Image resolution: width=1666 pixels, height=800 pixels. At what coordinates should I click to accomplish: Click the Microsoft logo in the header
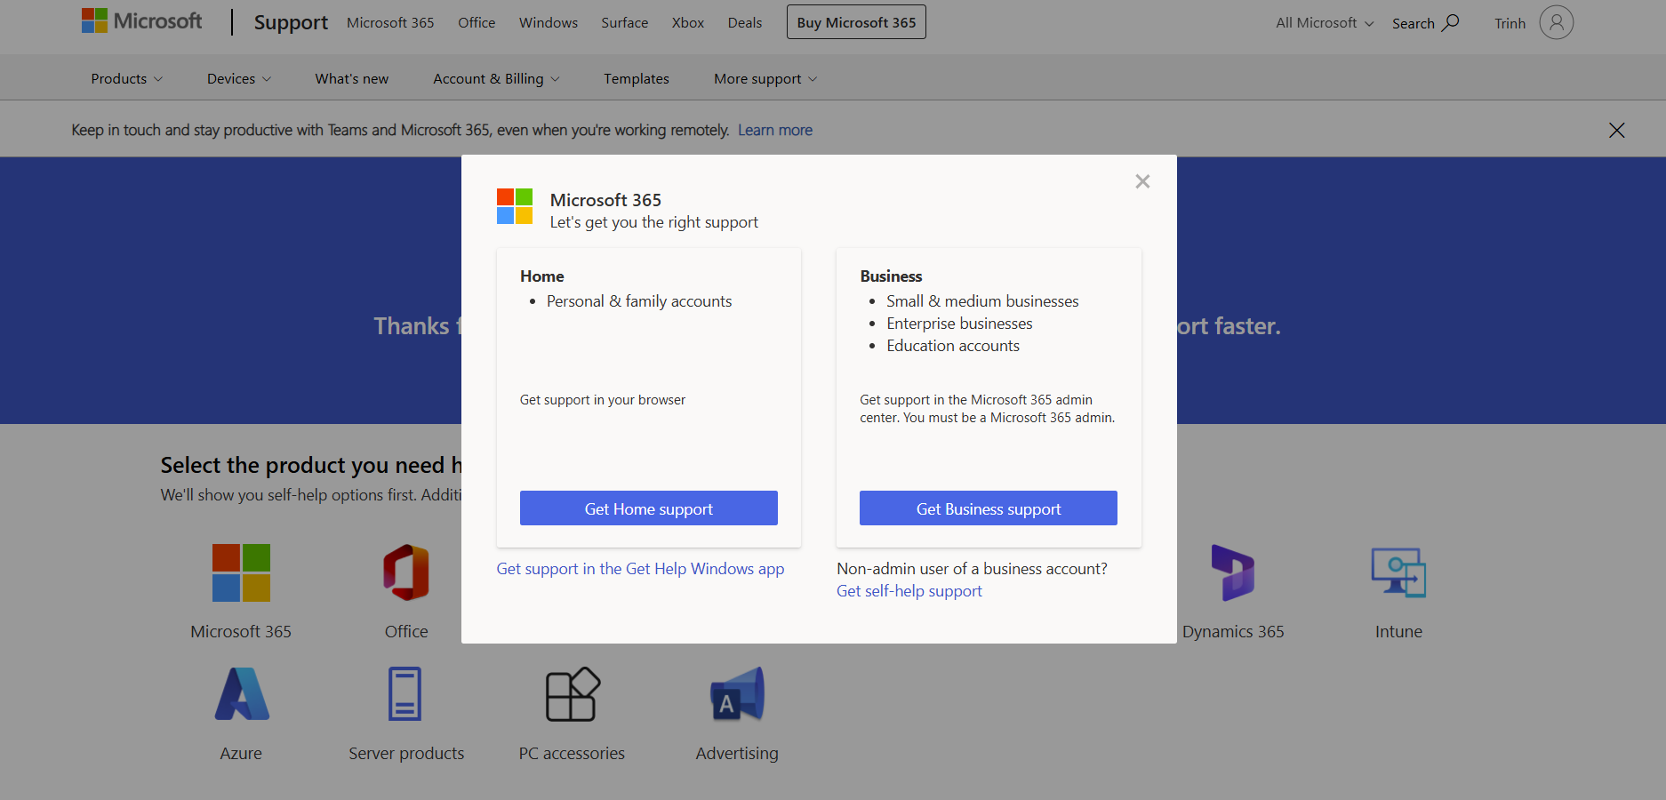click(x=142, y=21)
